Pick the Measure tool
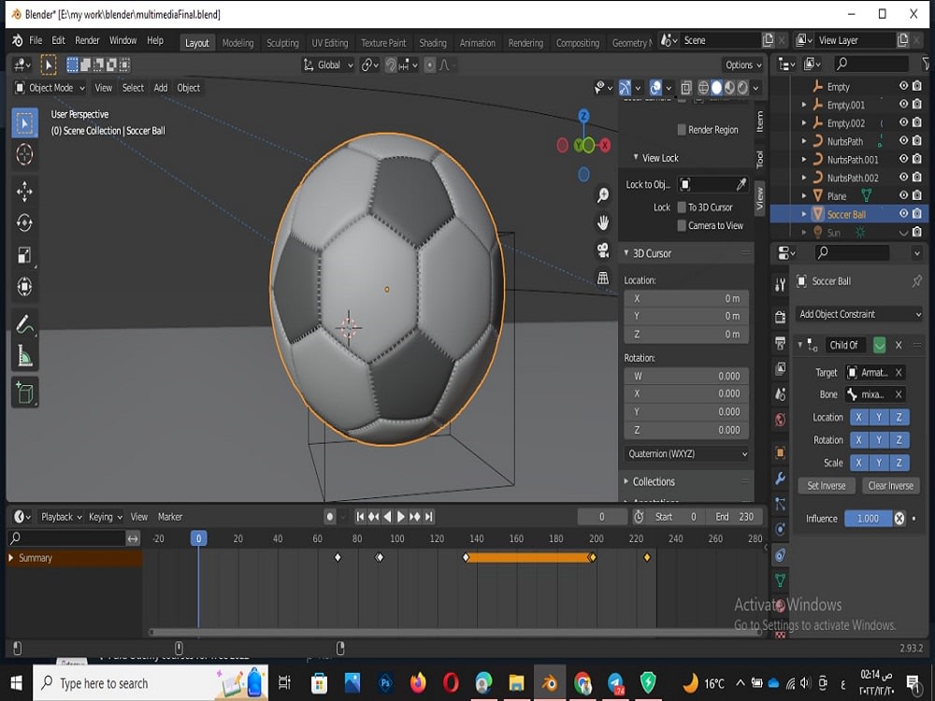The width and height of the screenshot is (935, 701). point(23,356)
